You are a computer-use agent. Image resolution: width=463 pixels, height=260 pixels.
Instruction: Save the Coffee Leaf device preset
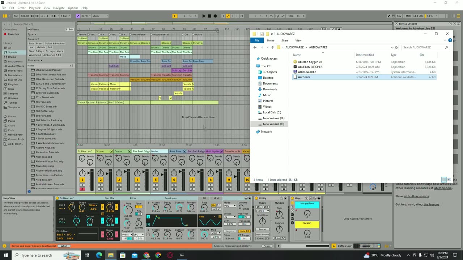[250, 198]
